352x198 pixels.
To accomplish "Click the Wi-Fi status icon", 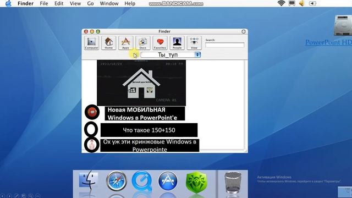I will [281, 3].
